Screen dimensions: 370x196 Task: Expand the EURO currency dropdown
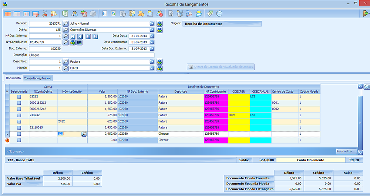click(152, 68)
